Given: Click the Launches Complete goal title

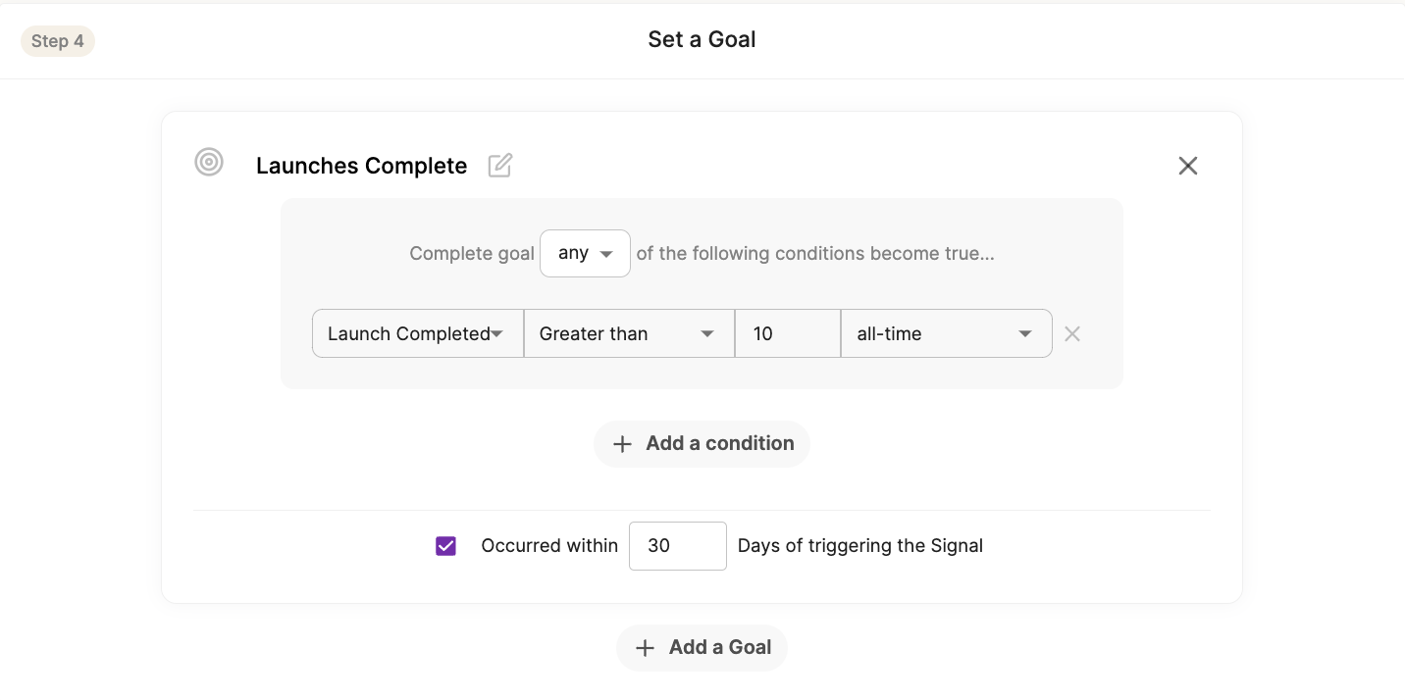Looking at the screenshot, I should [361, 167].
